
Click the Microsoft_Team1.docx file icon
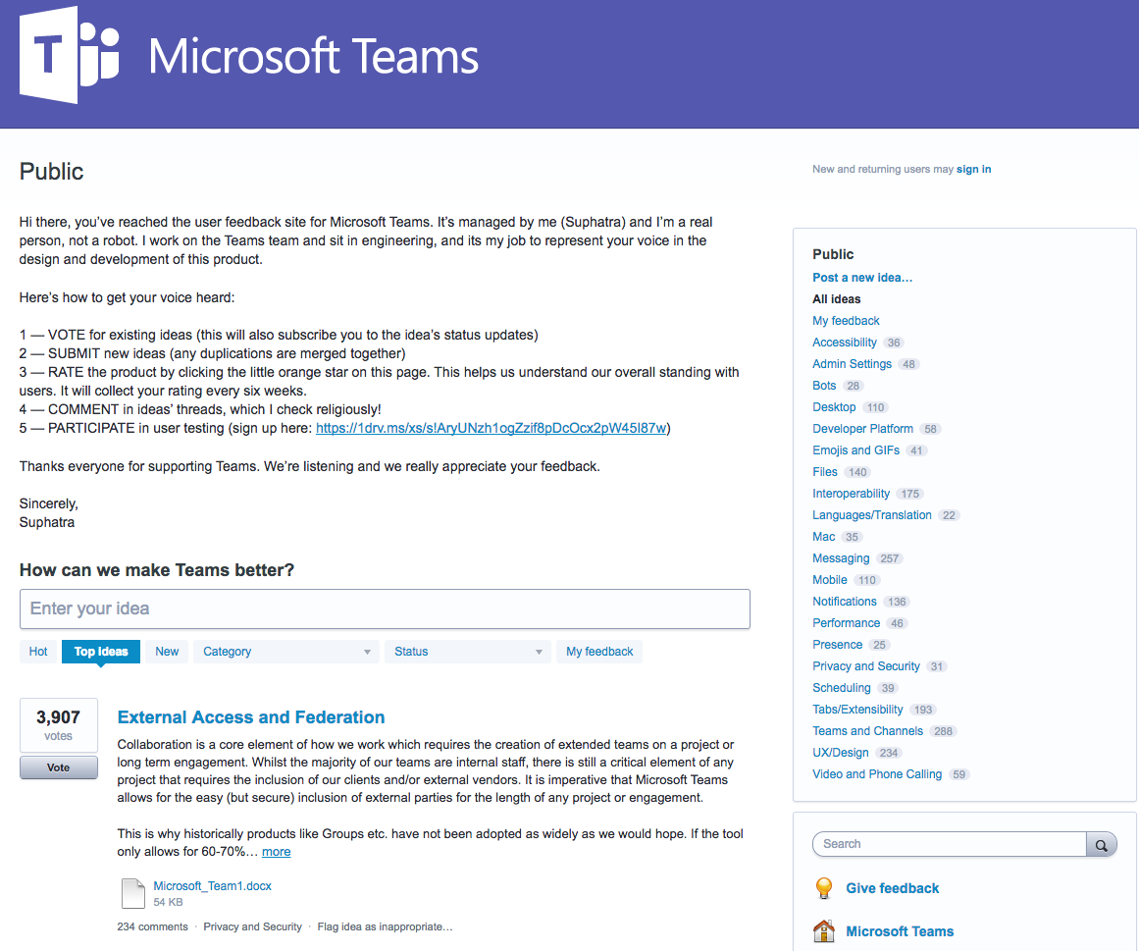(132, 893)
